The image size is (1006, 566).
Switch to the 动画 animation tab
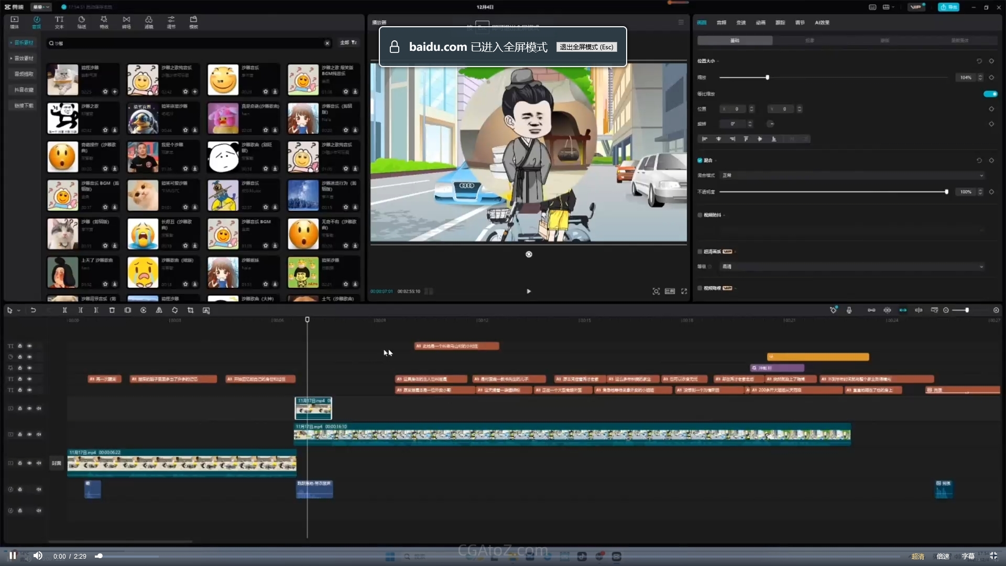click(x=760, y=23)
